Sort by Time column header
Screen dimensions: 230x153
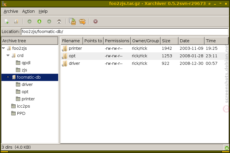[x=216, y=41]
